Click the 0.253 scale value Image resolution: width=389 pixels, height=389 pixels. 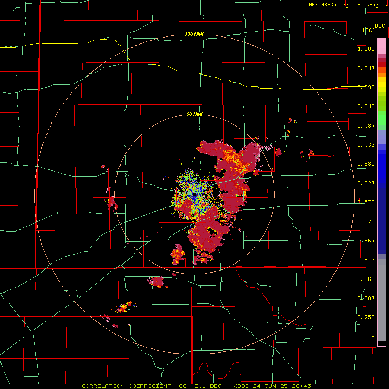(x=366, y=317)
